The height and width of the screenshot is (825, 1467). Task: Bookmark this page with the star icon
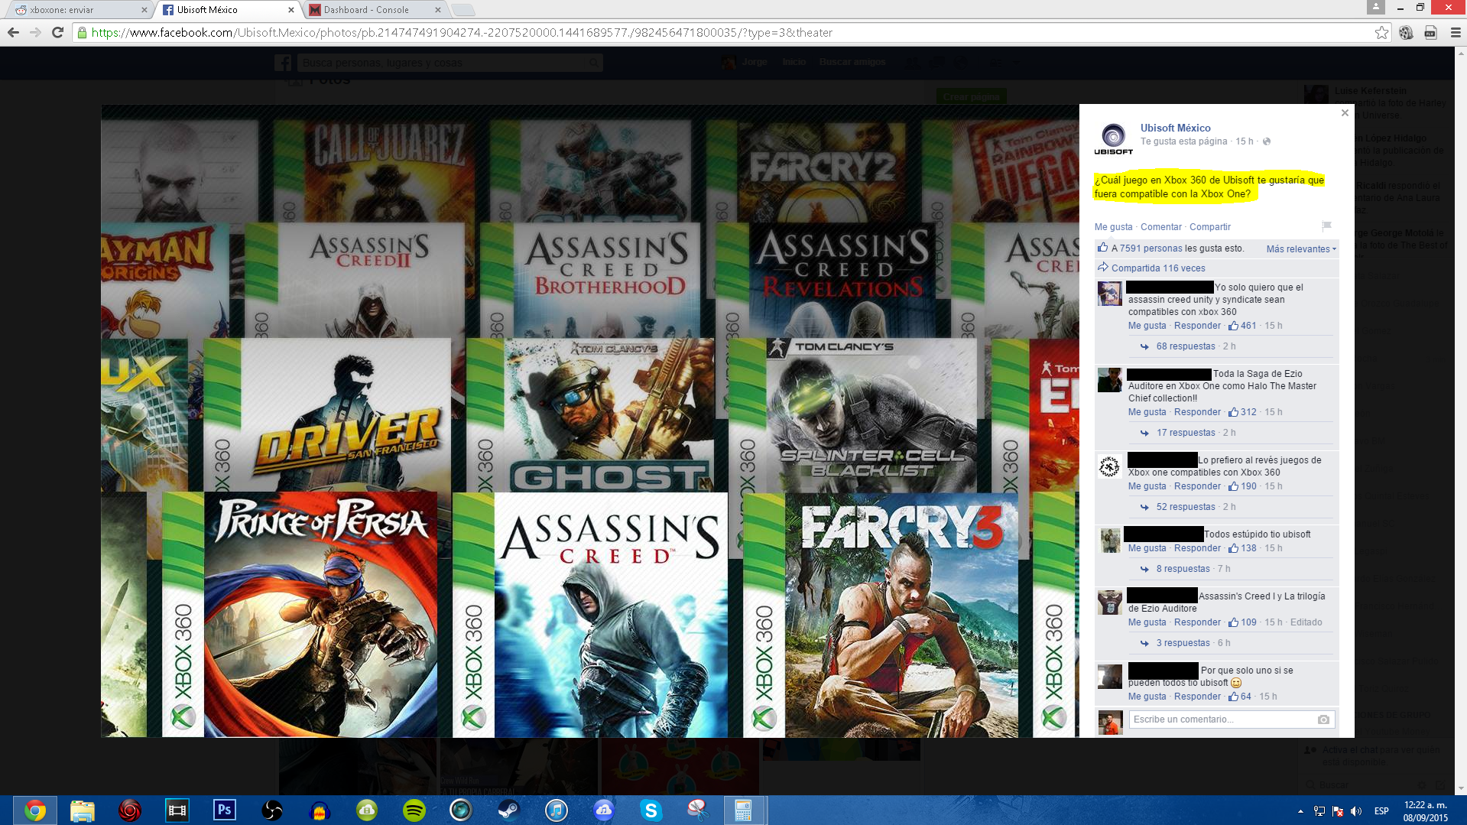coord(1381,32)
